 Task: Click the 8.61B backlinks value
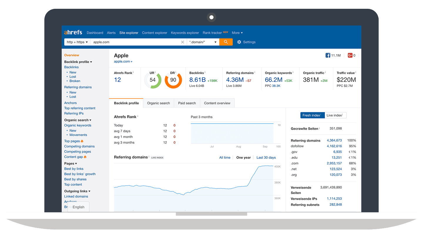[198, 80]
